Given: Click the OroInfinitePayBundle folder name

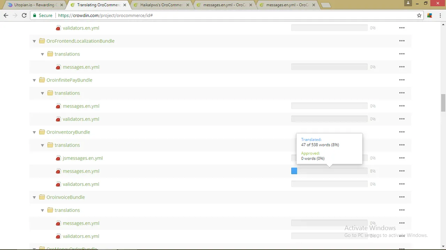Looking at the screenshot, I should click(69, 80).
